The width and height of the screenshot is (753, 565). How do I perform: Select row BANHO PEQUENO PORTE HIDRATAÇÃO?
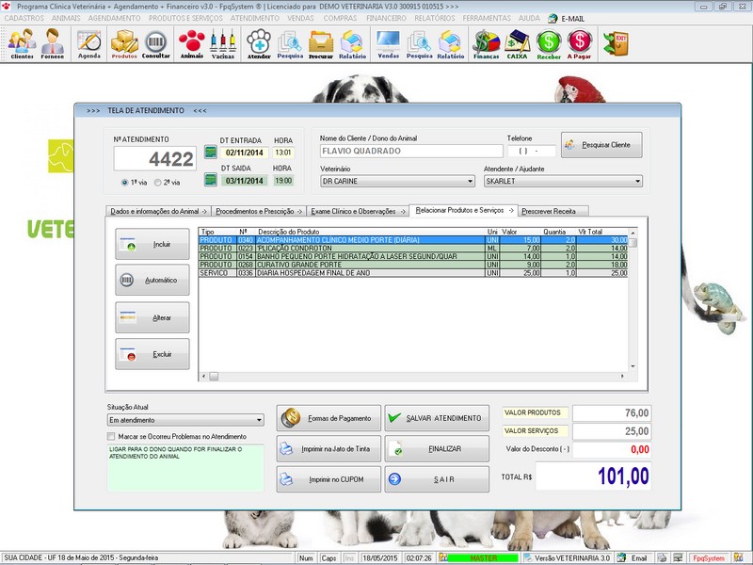pos(413,256)
